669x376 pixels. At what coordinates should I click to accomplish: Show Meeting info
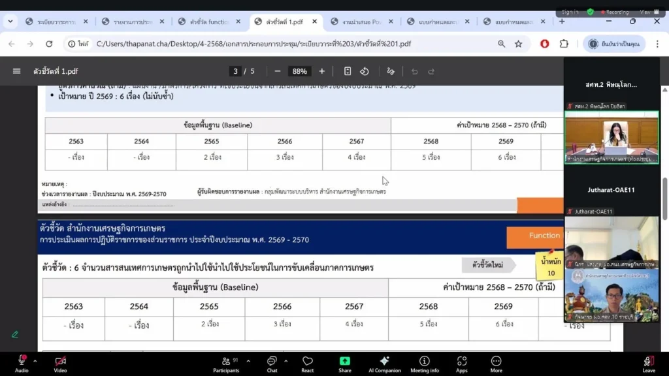(x=425, y=362)
